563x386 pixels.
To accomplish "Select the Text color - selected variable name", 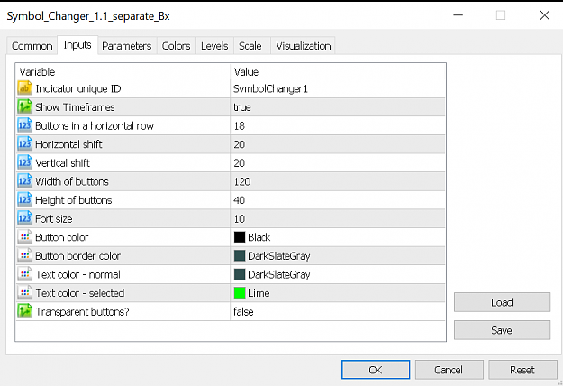I will click(x=80, y=293).
